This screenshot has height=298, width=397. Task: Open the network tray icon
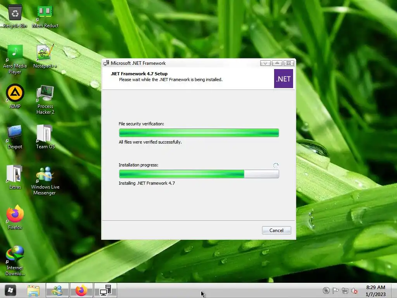point(345,290)
